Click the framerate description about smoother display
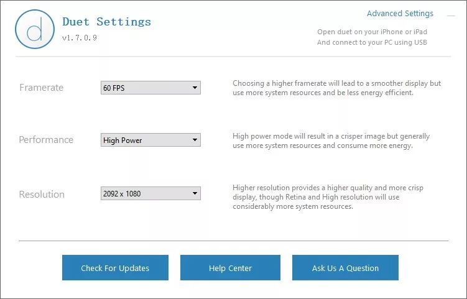The height and width of the screenshot is (299, 467). (x=336, y=88)
